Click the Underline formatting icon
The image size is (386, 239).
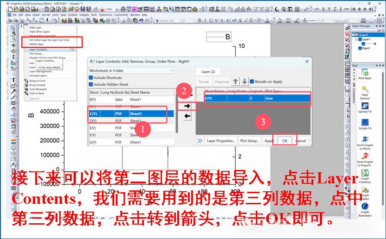tap(211, 20)
